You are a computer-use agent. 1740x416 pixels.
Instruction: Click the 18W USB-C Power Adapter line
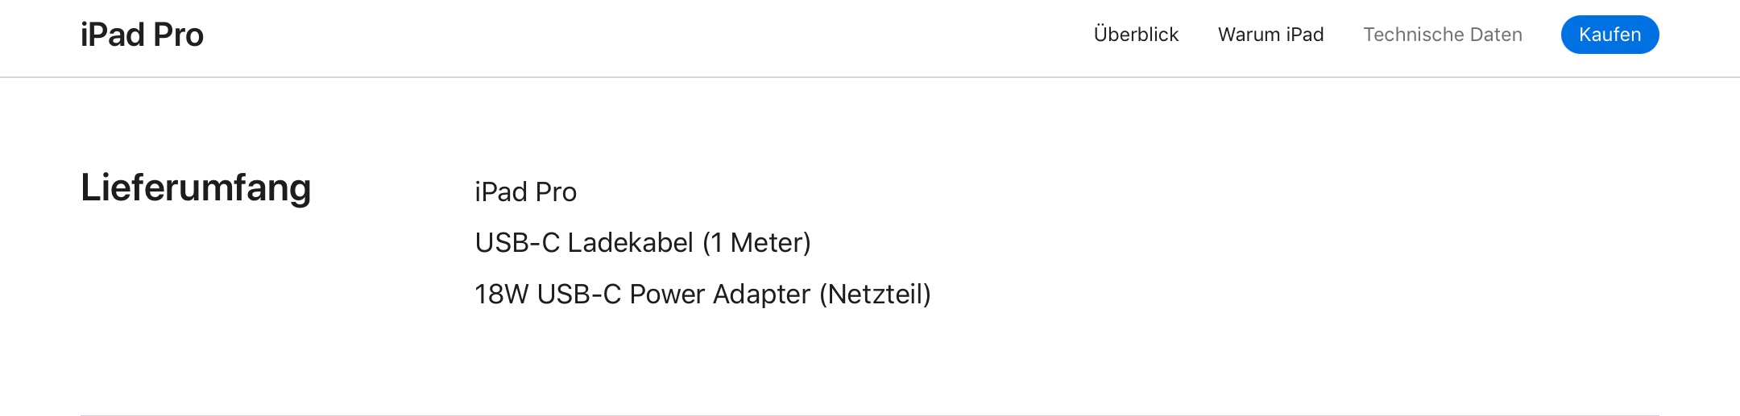tap(702, 294)
